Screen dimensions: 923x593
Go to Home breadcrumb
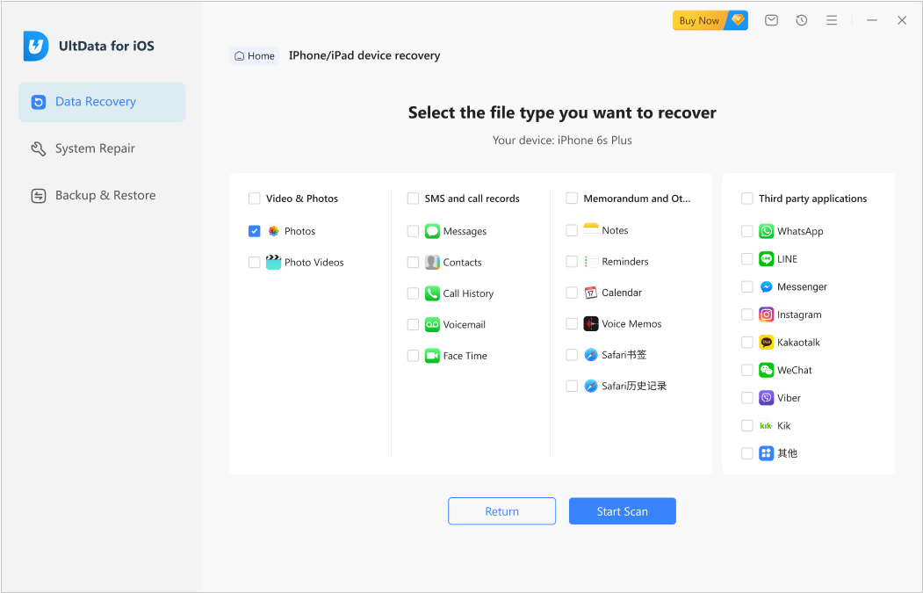coord(255,56)
